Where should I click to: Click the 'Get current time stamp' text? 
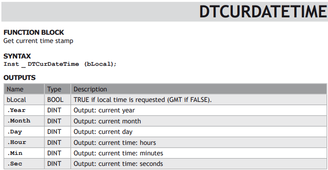[38, 41]
